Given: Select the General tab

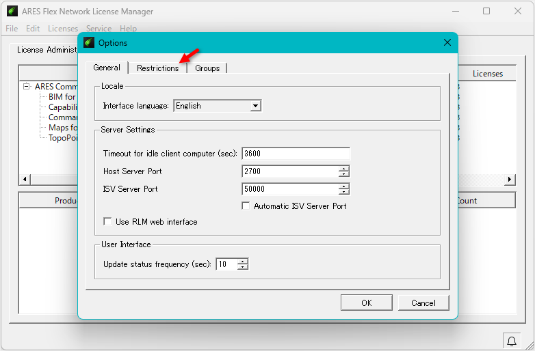Looking at the screenshot, I should click(107, 68).
